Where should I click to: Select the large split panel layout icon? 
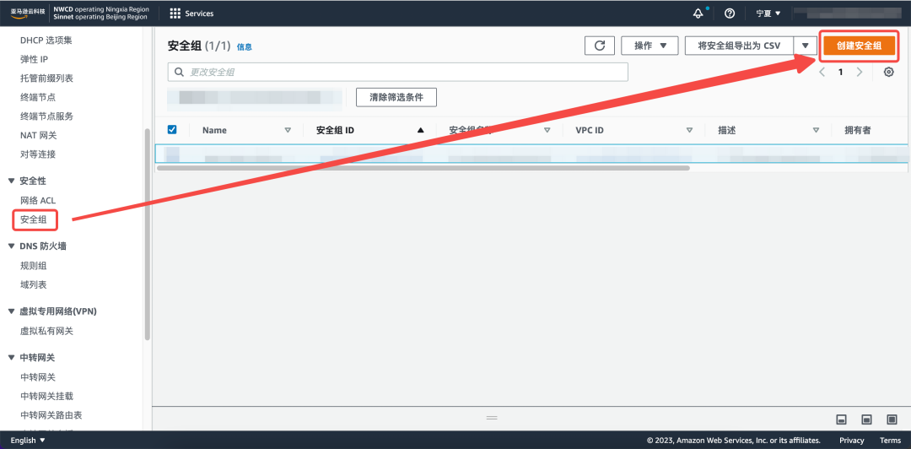pyautogui.click(x=892, y=419)
